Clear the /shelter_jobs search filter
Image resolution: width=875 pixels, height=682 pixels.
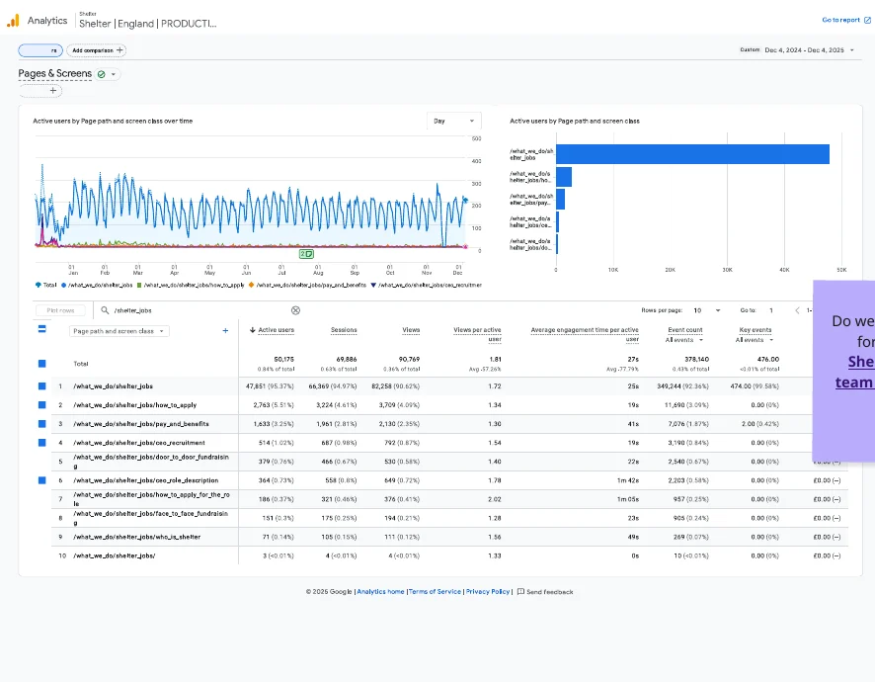click(x=295, y=310)
